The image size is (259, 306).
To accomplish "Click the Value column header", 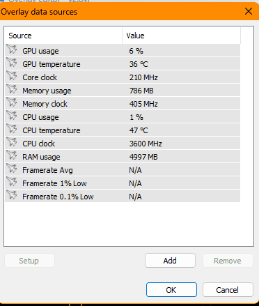I will coord(181,36).
